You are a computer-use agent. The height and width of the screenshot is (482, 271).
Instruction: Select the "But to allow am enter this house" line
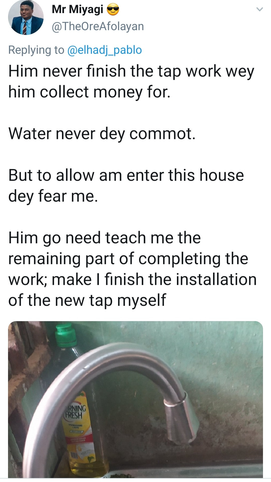[126, 175]
